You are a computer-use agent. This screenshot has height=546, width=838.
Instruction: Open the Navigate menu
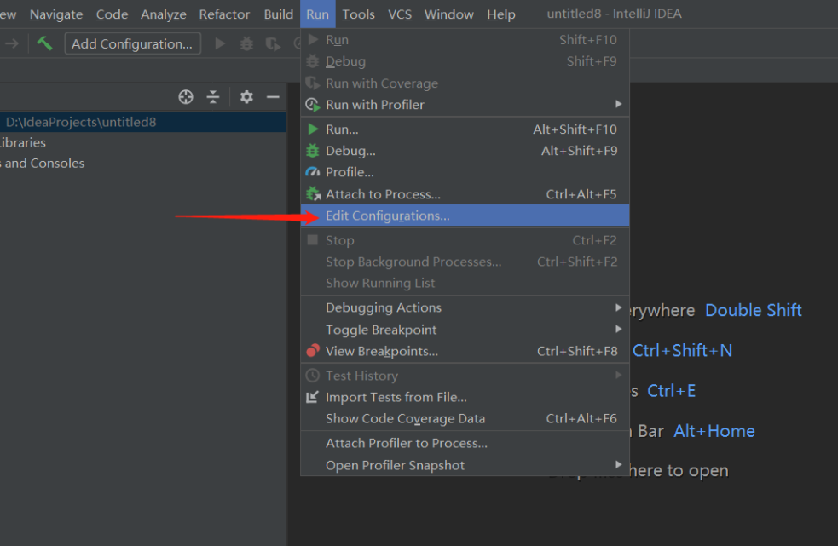[56, 14]
